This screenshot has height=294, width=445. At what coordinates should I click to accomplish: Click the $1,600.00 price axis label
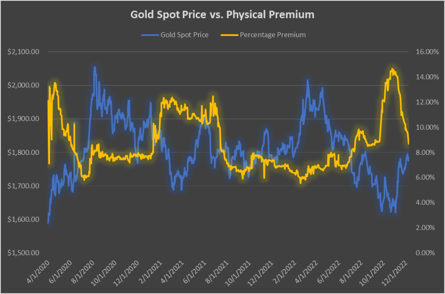[x=24, y=219]
